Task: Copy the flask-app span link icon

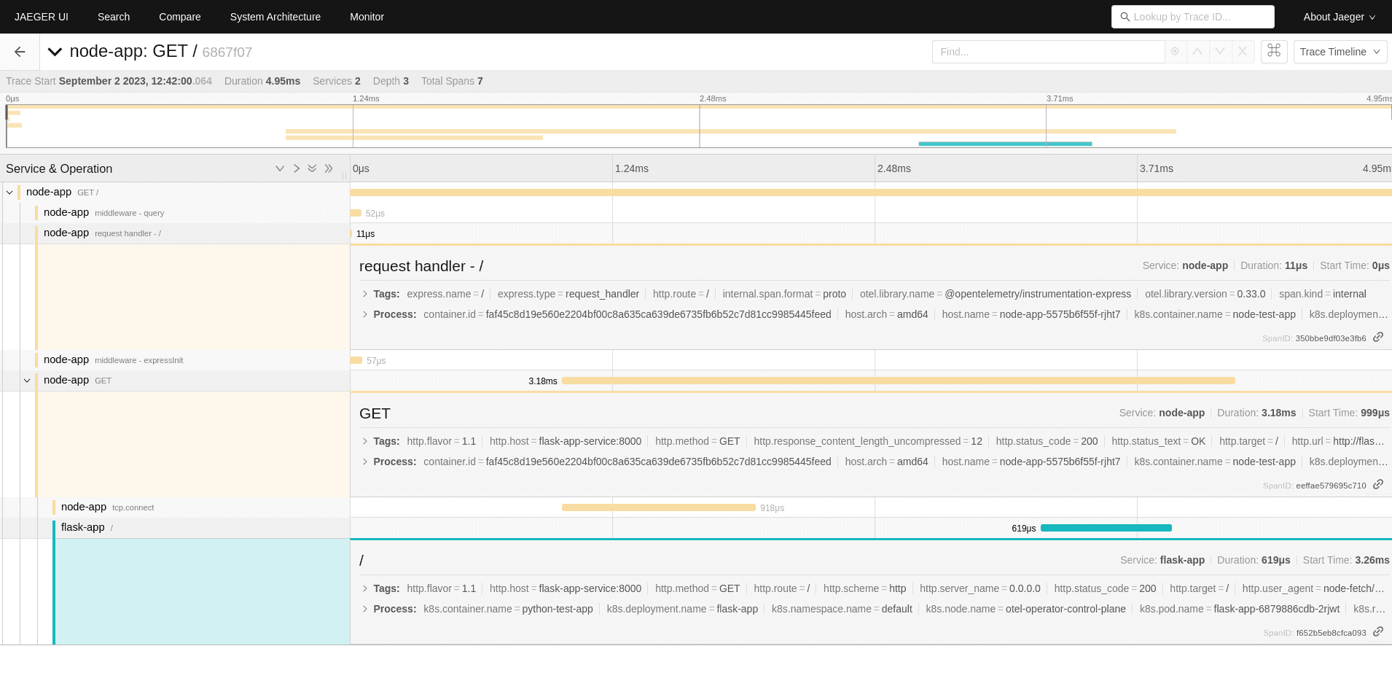Action: click(x=1378, y=632)
